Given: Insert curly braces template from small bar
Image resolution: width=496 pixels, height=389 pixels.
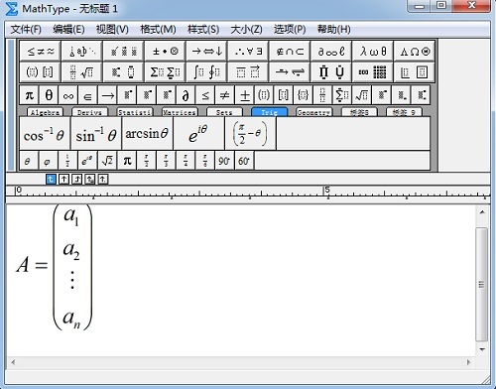Looking at the screenshot, I should (x=304, y=95).
